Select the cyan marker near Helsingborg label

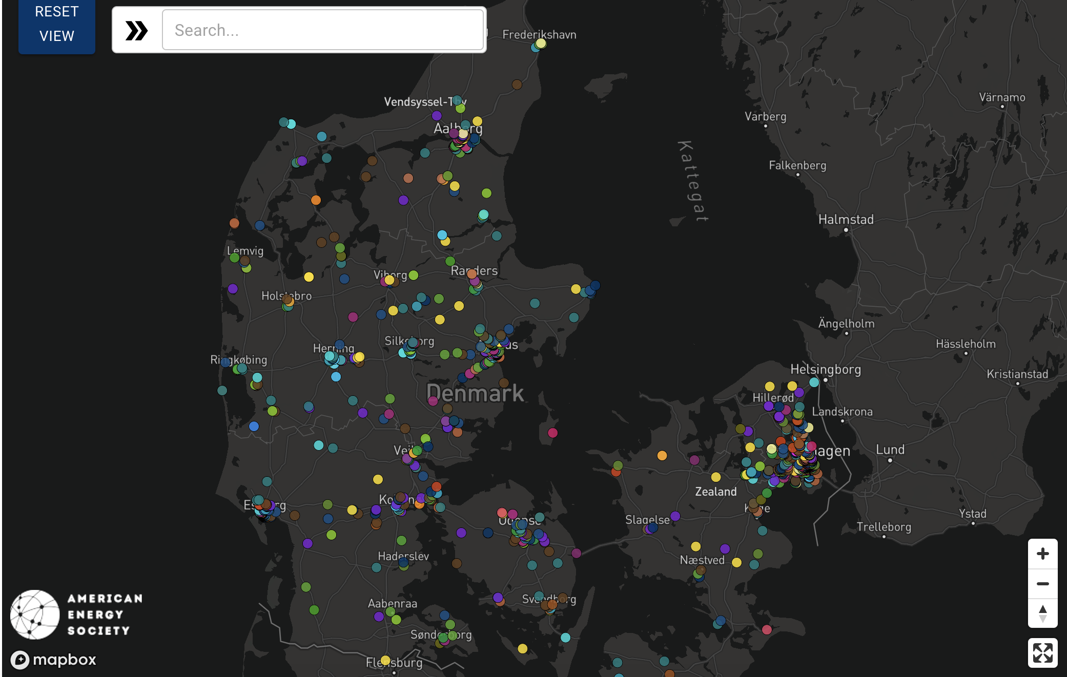pyautogui.click(x=814, y=383)
